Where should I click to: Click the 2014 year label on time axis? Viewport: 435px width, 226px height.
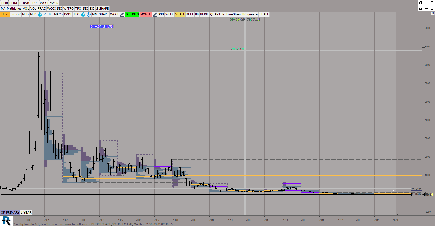click(x=285, y=220)
